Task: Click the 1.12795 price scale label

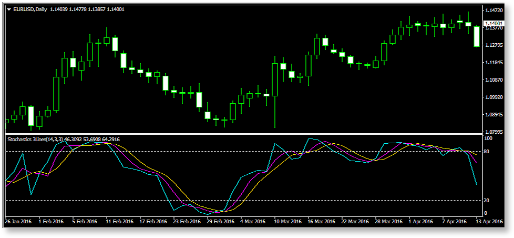Action: coord(495,45)
